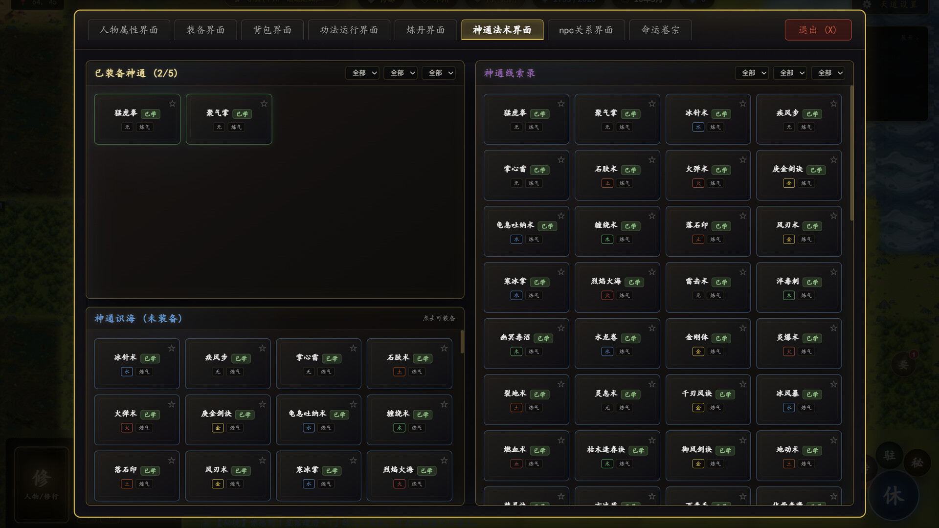Open the 背包界面 tab

pyautogui.click(x=272, y=30)
